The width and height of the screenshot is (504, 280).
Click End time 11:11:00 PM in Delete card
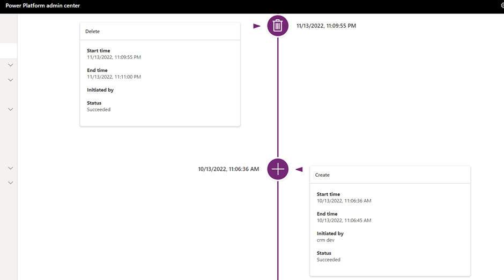click(114, 77)
